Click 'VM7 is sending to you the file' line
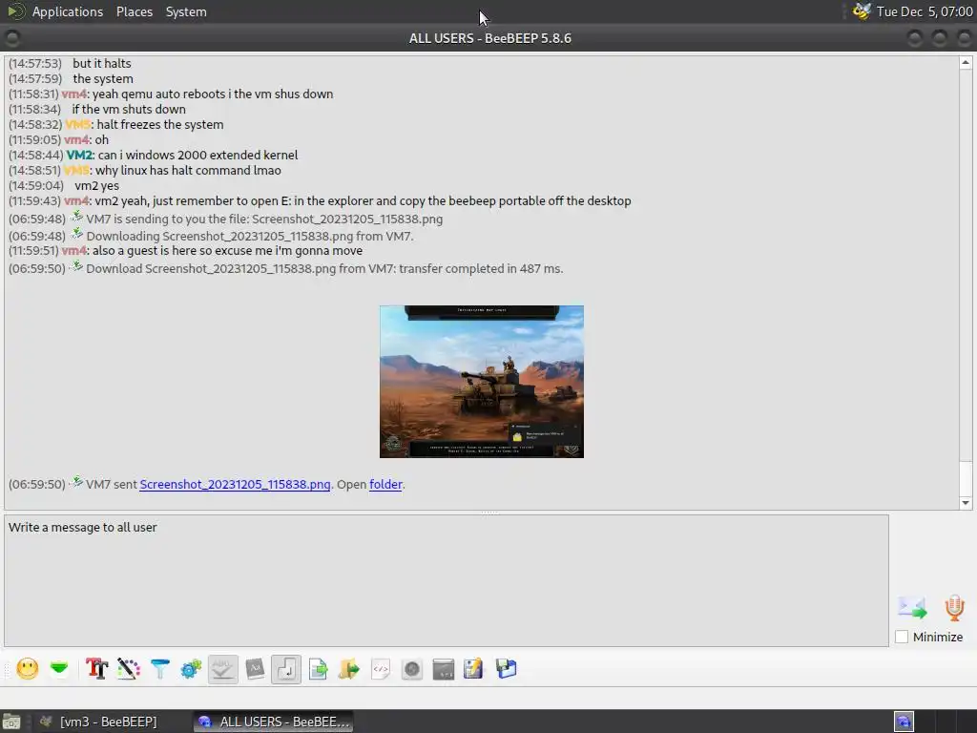The width and height of the screenshot is (977, 733). (264, 219)
